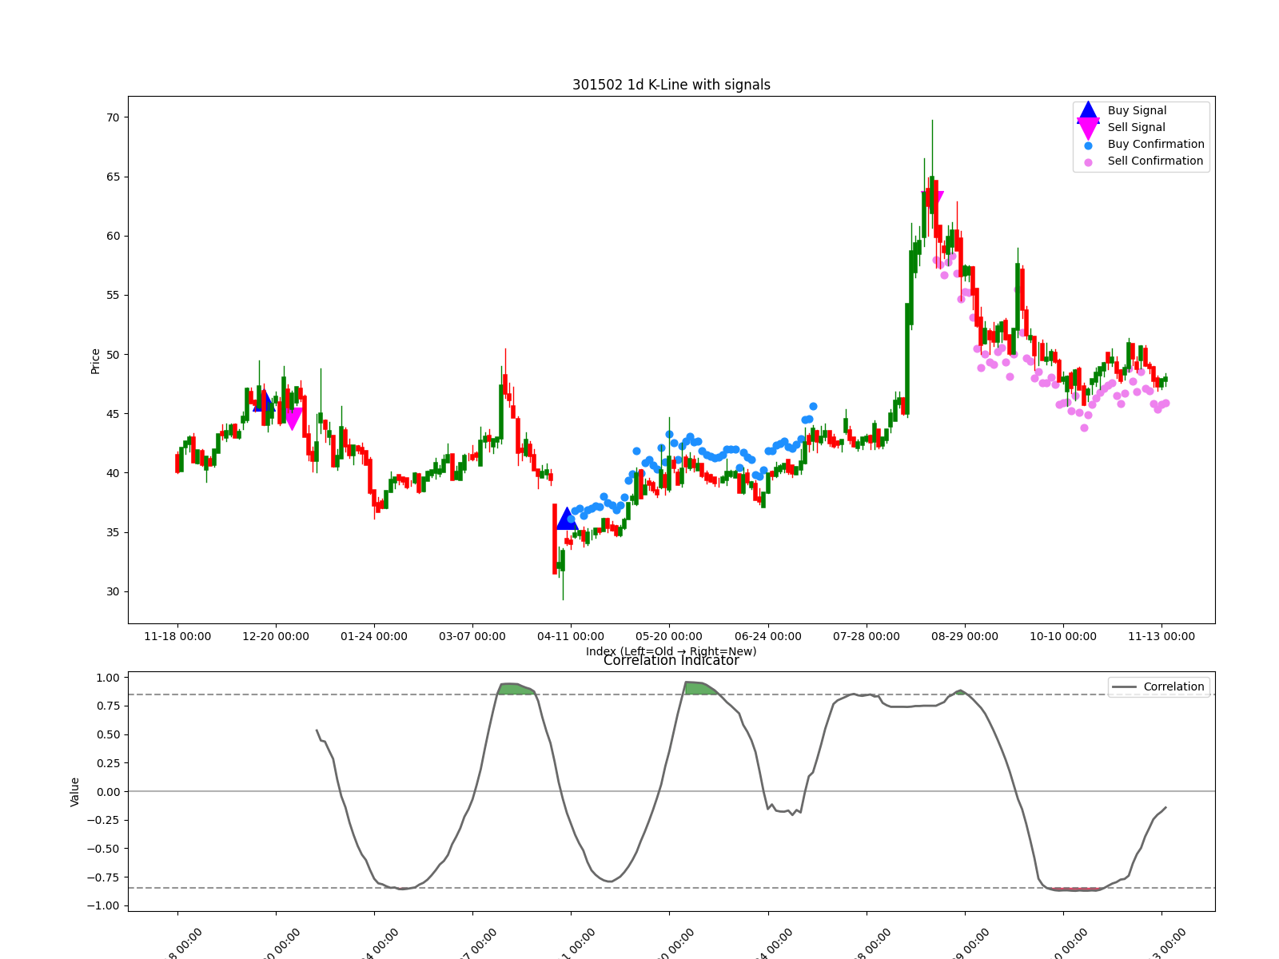Select the magenta Sell Signal marker in legend

point(1089,126)
